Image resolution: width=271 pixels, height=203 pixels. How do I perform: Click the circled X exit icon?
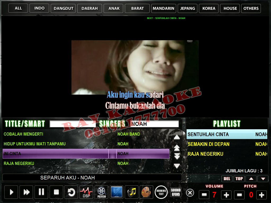[190, 193]
